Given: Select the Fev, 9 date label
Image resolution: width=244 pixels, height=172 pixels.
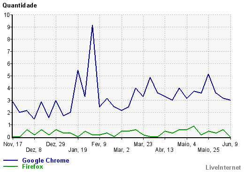Looking at the screenshot, I should tap(99, 144).
